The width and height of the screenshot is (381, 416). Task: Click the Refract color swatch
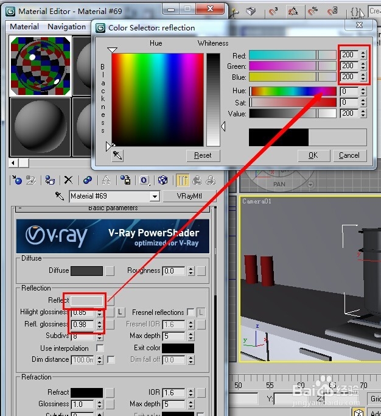point(86,392)
